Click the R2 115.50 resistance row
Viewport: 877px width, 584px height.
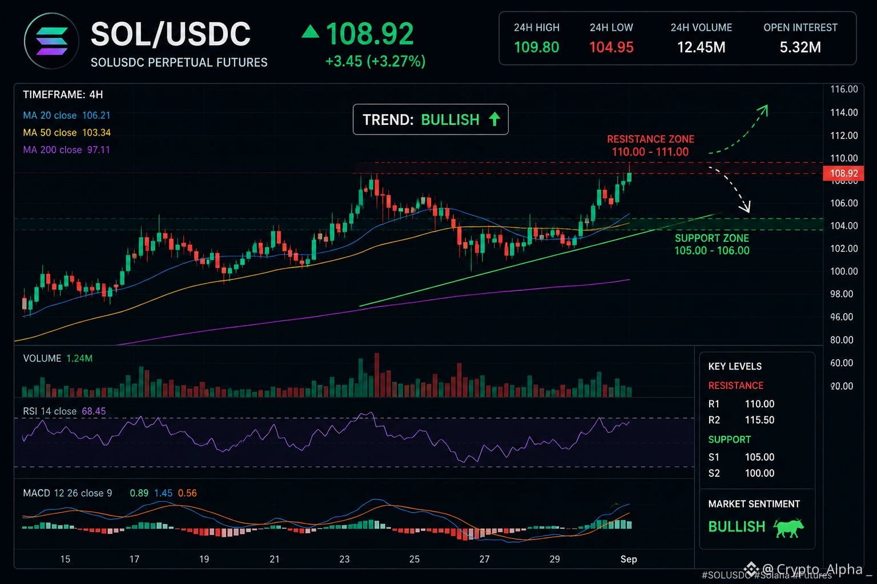(x=741, y=420)
